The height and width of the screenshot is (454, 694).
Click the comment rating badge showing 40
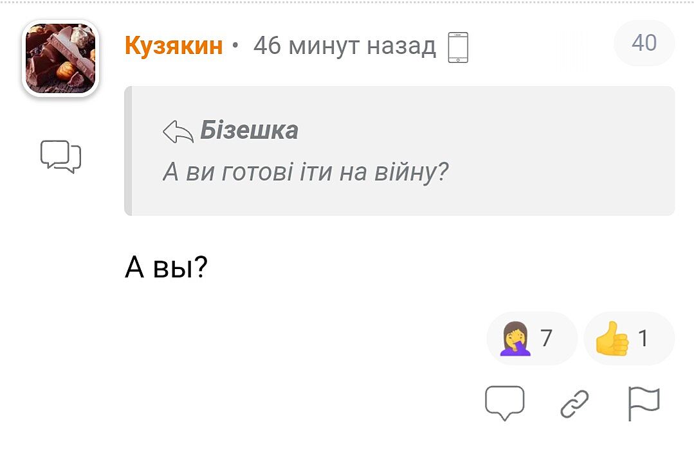644,43
